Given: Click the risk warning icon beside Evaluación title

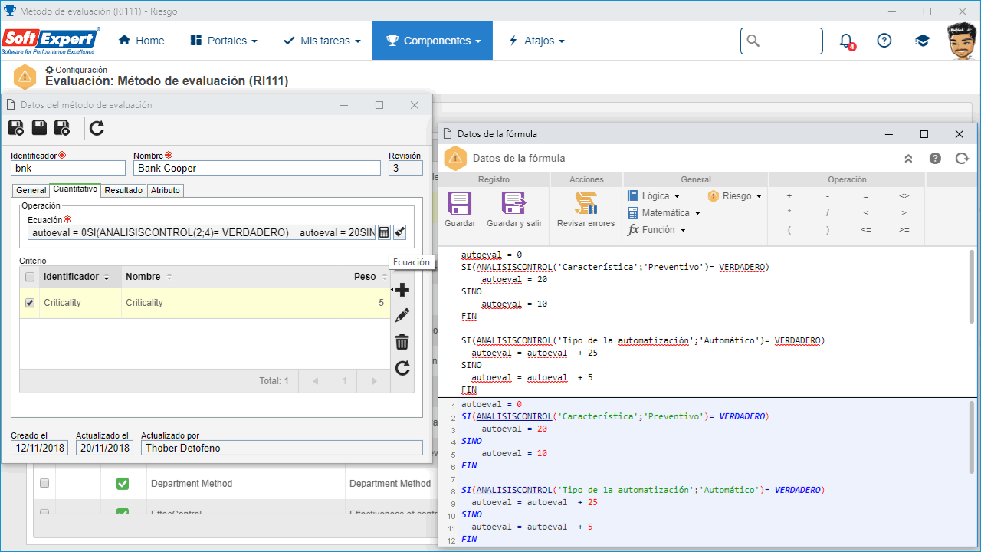Looking at the screenshot, I should [25, 77].
